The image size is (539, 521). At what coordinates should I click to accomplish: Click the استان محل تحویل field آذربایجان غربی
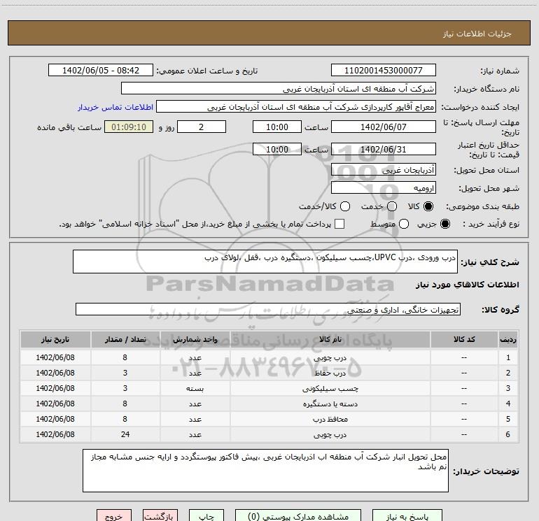click(384, 170)
